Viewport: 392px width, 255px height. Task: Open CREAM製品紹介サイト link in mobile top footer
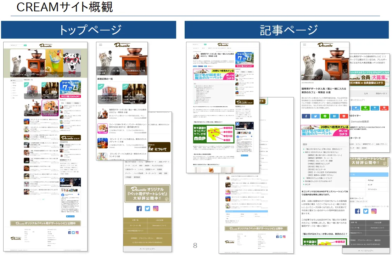[x=135, y=231]
